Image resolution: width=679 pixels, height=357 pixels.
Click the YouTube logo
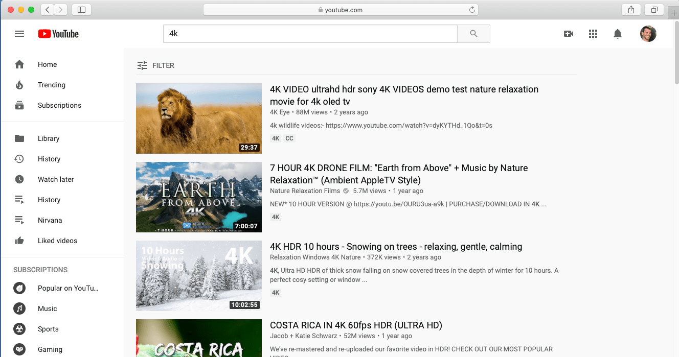pos(58,34)
